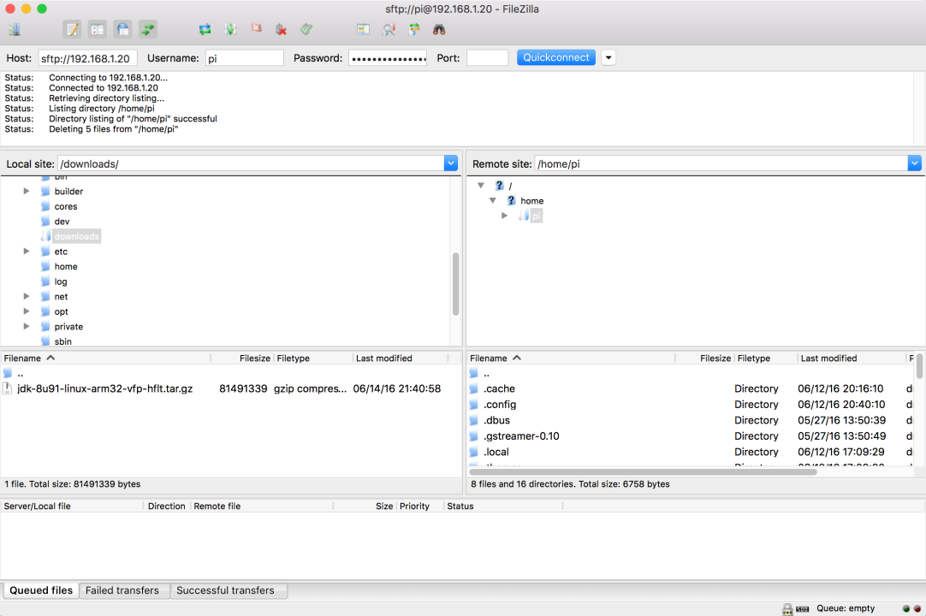
Task: Toggle local directory tree display
Action: tap(98, 29)
